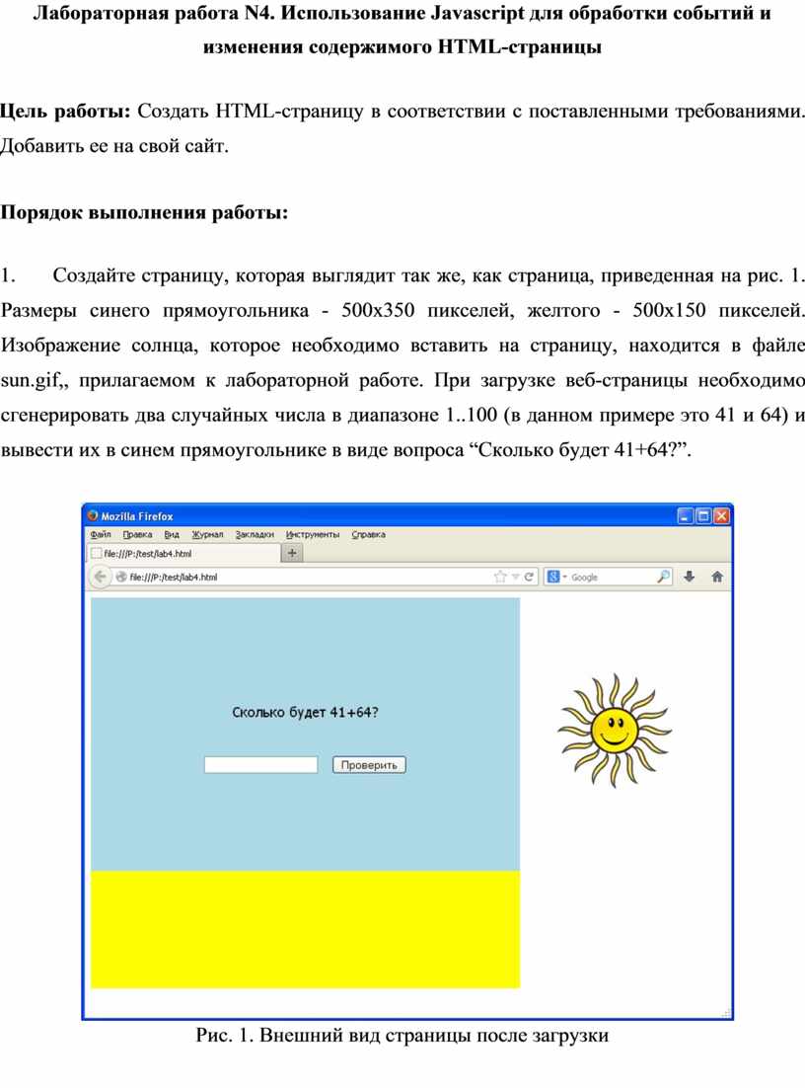Click the browser Back arrow button

(101, 577)
